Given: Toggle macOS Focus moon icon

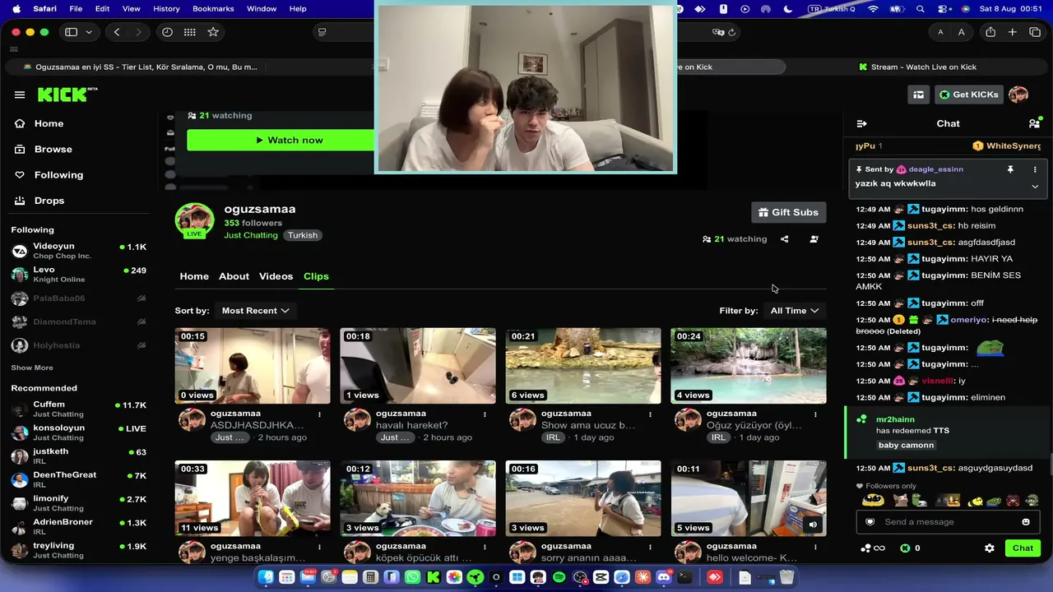Looking at the screenshot, I should [x=787, y=9].
